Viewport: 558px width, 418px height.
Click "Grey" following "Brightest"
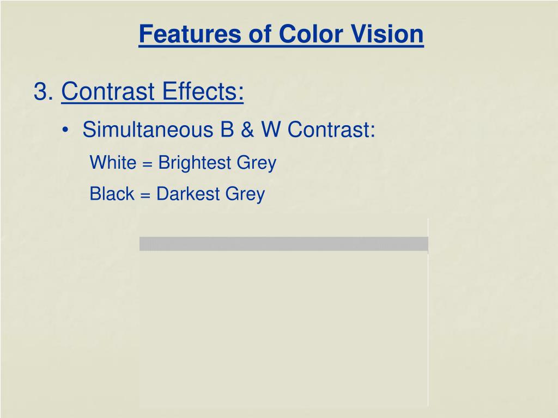click(x=257, y=163)
